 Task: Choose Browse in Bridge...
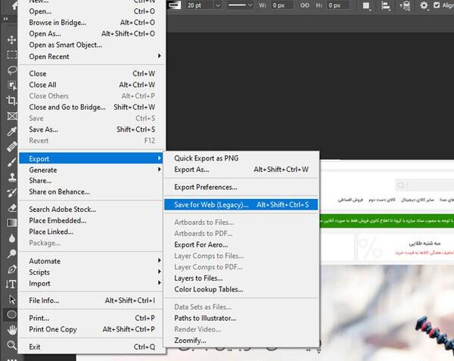tap(92, 22)
